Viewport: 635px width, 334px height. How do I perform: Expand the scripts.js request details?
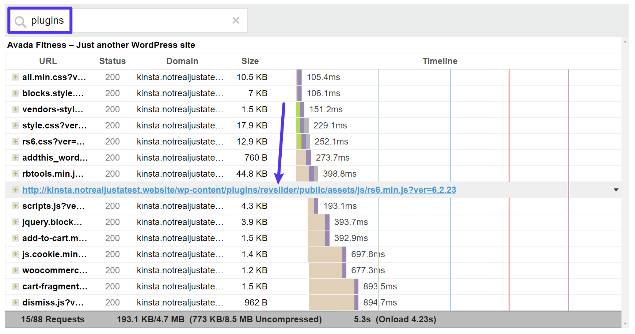[x=15, y=206]
